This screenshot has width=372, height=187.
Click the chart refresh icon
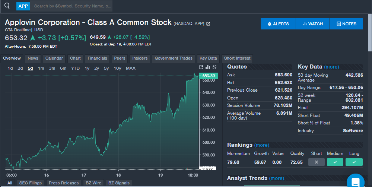tap(201, 67)
